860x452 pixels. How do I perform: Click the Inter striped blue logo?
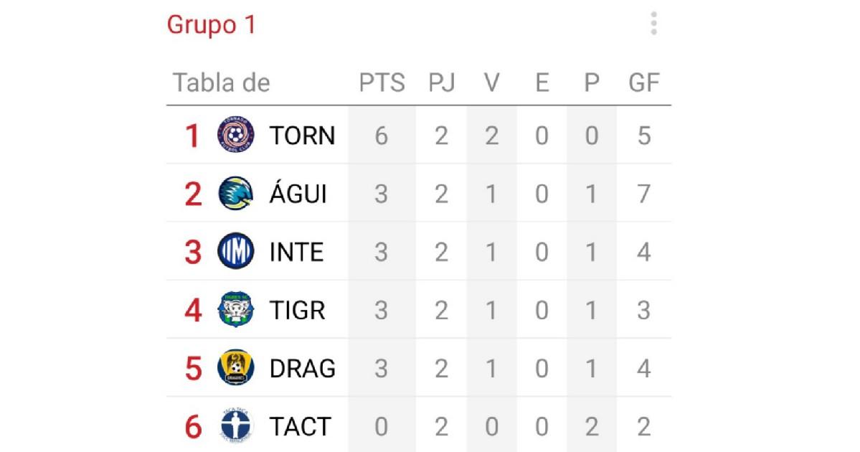tap(236, 251)
